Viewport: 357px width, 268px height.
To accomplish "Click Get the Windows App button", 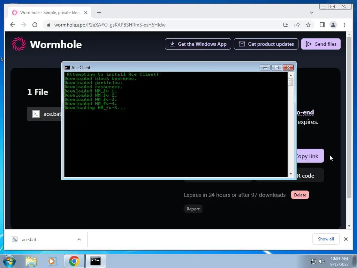I will click(198, 44).
